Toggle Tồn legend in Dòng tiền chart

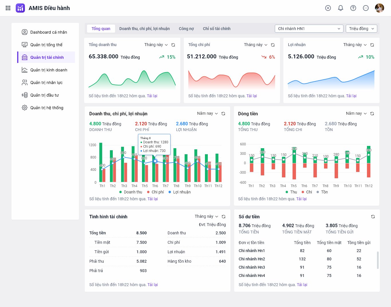click(x=322, y=192)
